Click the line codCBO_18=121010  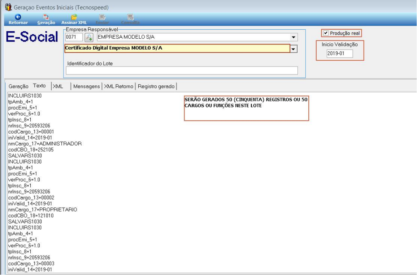click(x=31, y=215)
